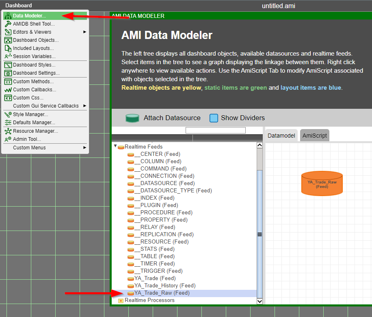Screen dimensions: 372x317
Task: Select the __COMMAND (Feed) tree row
Action: coord(184,169)
